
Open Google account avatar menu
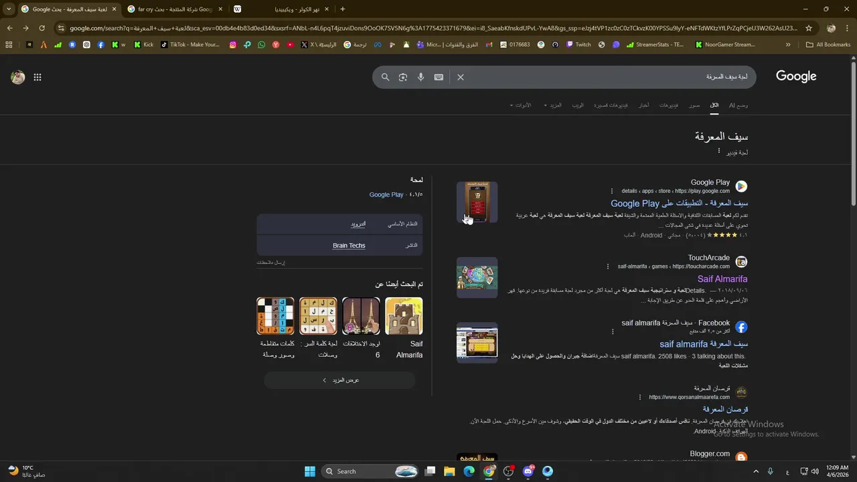(18, 77)
